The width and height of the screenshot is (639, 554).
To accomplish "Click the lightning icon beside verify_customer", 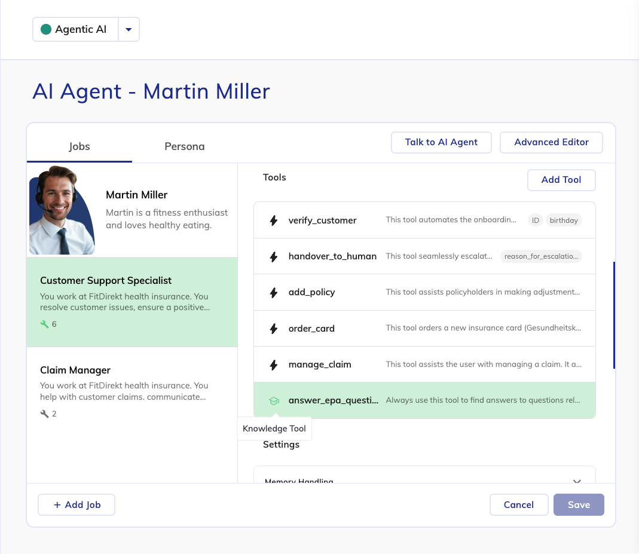I will [274, 221].
